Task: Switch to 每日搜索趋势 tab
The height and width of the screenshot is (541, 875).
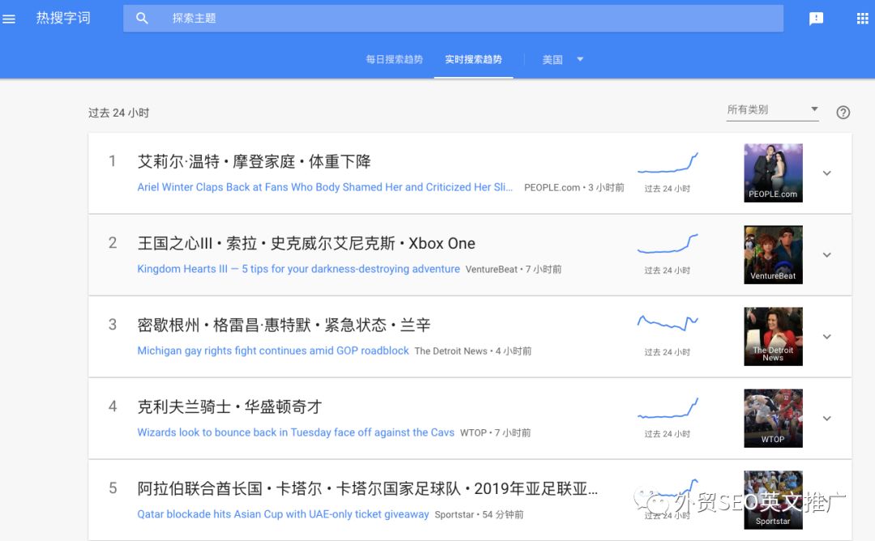Action: pyautogui.click(x=394, y=60)
